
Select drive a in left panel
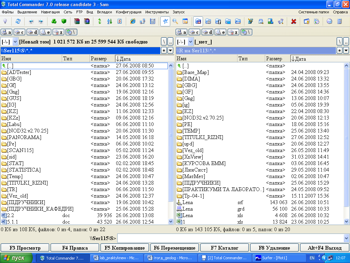pos(6,32)
